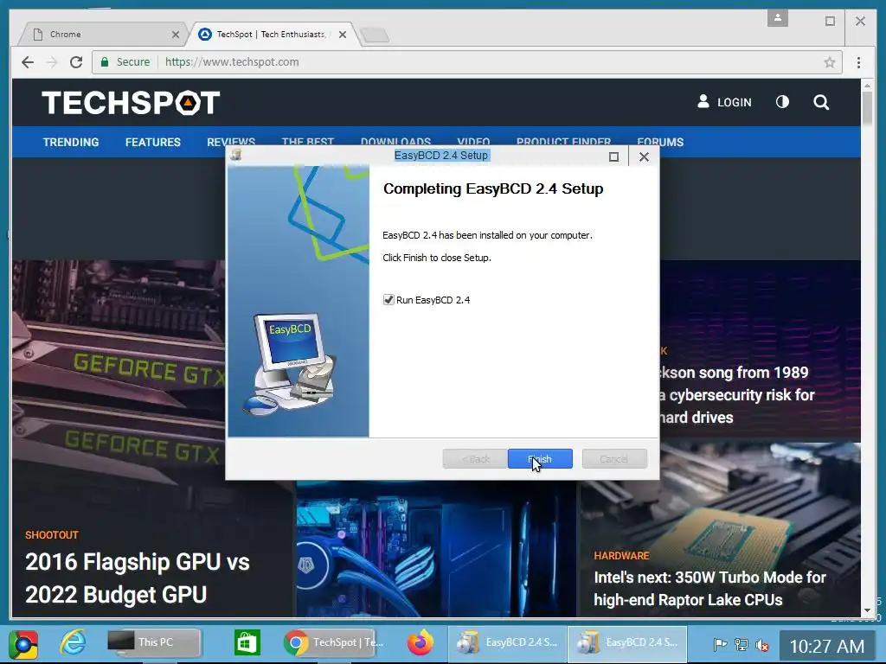Click 'Completing EasyBCD 2.4 Setup' heading
The width and height of the screenshot is (886, 664).
tap(493, 188)
